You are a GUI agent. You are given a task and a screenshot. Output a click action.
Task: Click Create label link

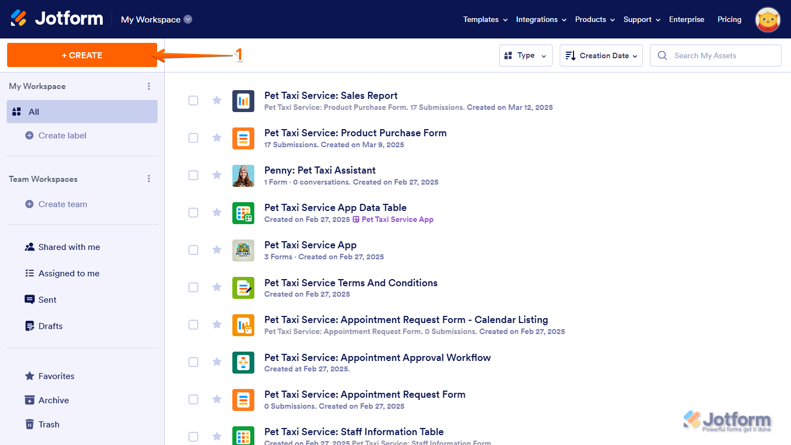(x=63, y=136)
